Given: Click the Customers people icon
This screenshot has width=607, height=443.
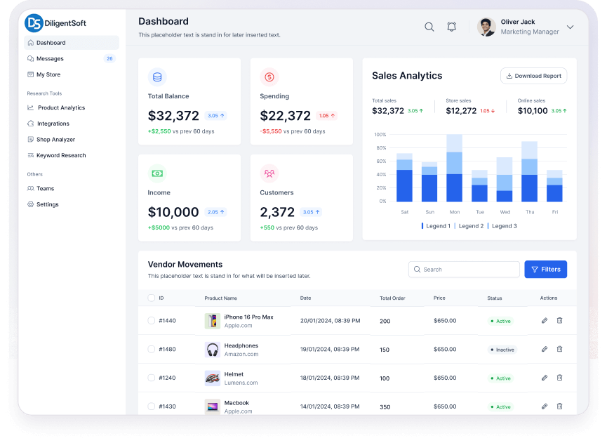Looking at the screenshot, I should click(x=269, y=173).
